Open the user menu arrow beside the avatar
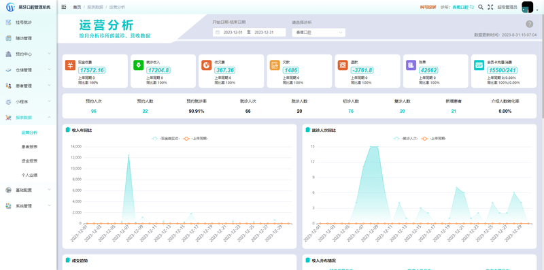The image size is (544, 270). [537, 10]
